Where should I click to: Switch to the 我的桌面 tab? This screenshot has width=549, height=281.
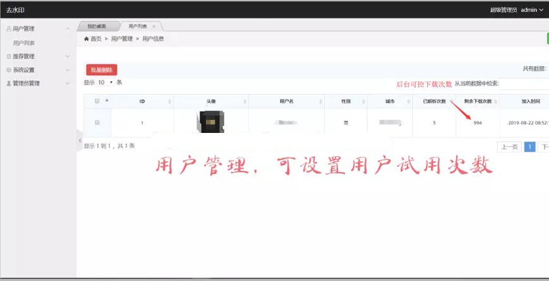pyautogui.click(x=97, y=26)
